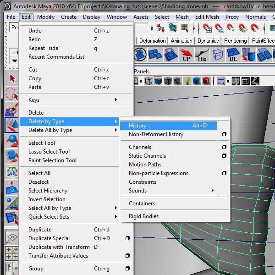This screenshot has height=275, width=275.
Task: Pick the Rotate tool sphere icon
Action: click(12, 141)
